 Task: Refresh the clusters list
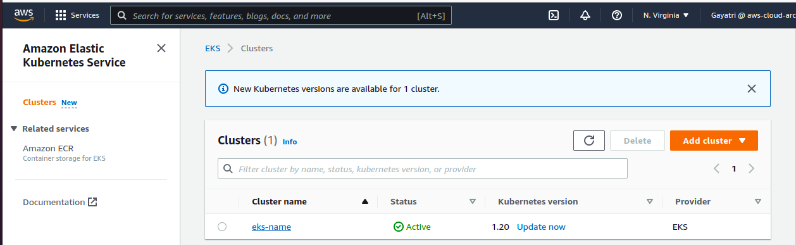589,141
